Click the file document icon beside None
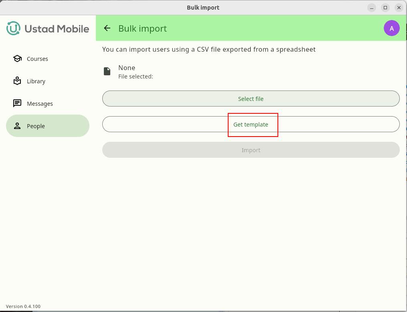Image resolution: width=407 pixels, height=312 pixels. pos(107,71)
